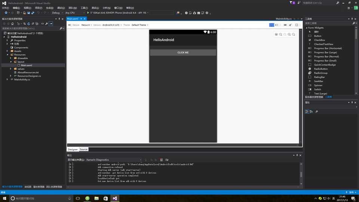This screenshot has height=202, width=359.
Task: Click the last zoom magnifier in designer
Action: click(294, 34)
